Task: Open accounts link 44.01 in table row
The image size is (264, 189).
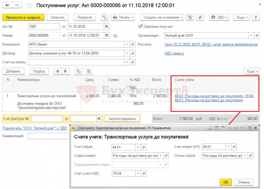Action: [x=214, y=98]
